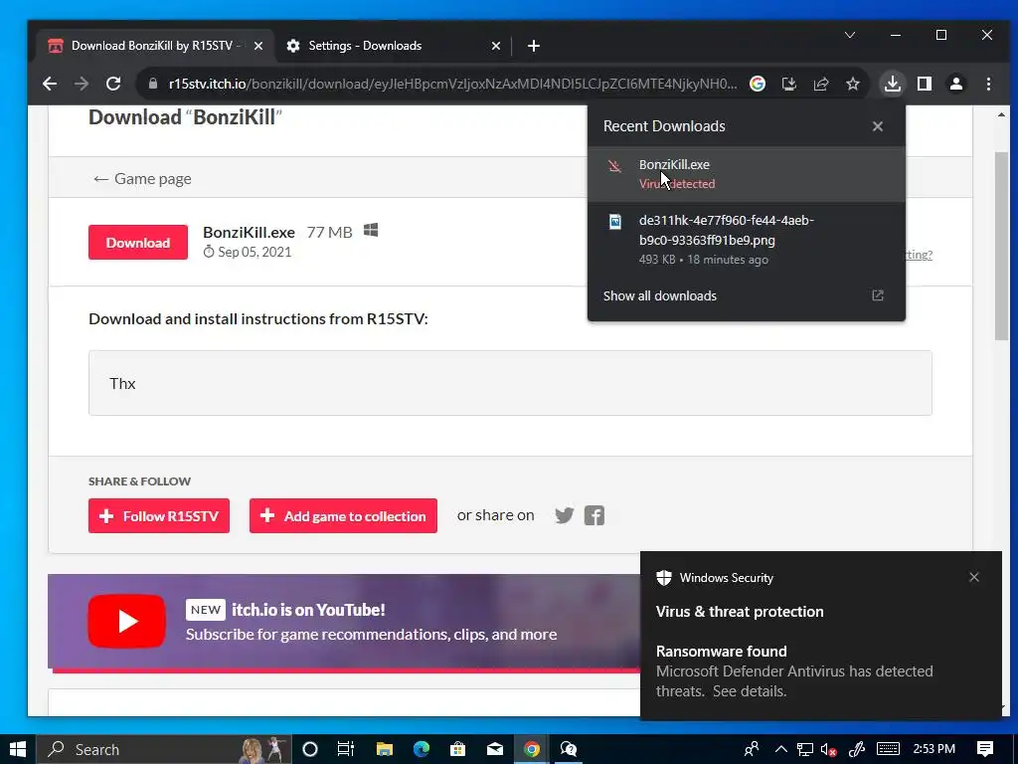Open the notification center icon
Viewport: 1018px width, 764px height.
(x=985, y=749)
